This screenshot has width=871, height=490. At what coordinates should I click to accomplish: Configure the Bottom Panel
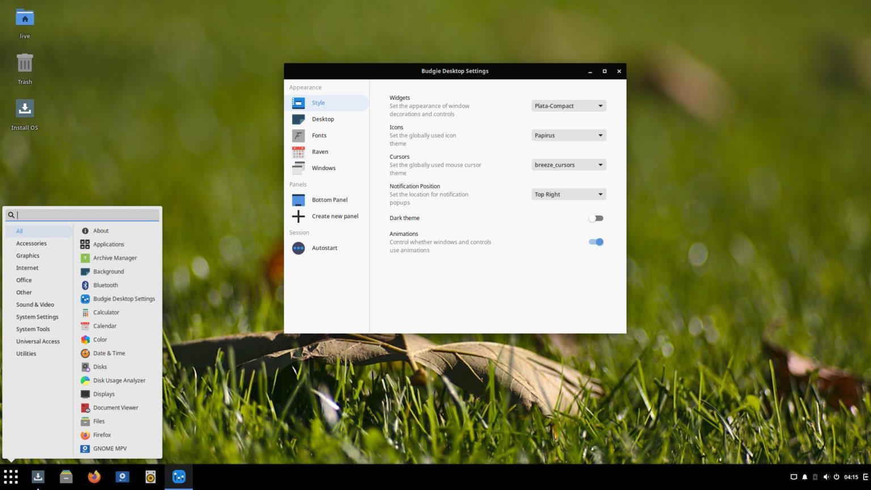tap(329, 200)
